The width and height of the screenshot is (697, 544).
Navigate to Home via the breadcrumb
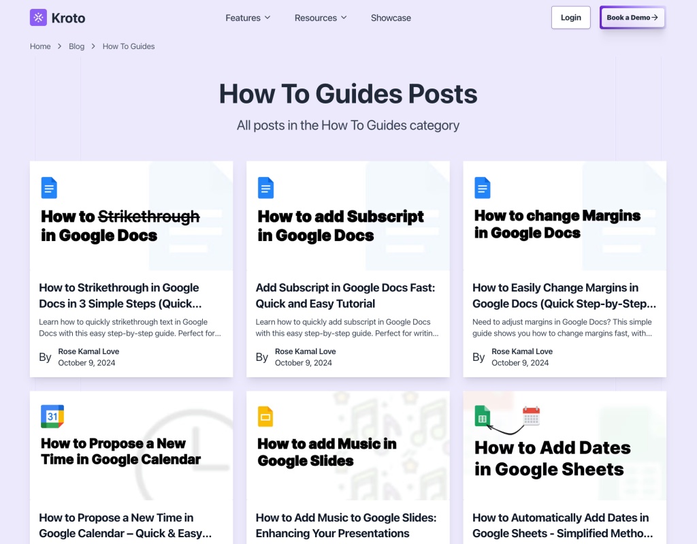point(40,46)
